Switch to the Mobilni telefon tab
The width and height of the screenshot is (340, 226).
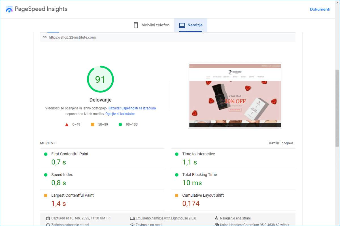tap(152, 25)
